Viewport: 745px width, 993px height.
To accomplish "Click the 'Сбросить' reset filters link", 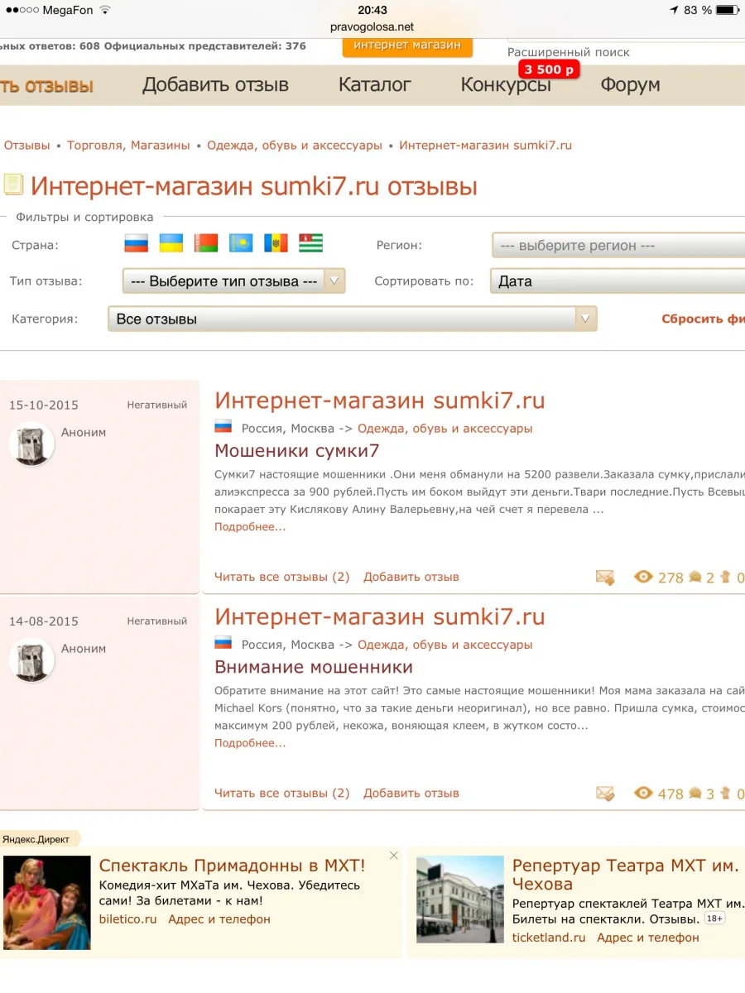I will [x=703, y=319].
